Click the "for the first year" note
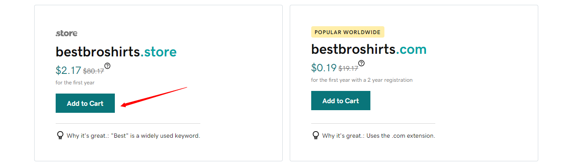The height and width of the screenshot is (167, 565). [x=75, y=83]
